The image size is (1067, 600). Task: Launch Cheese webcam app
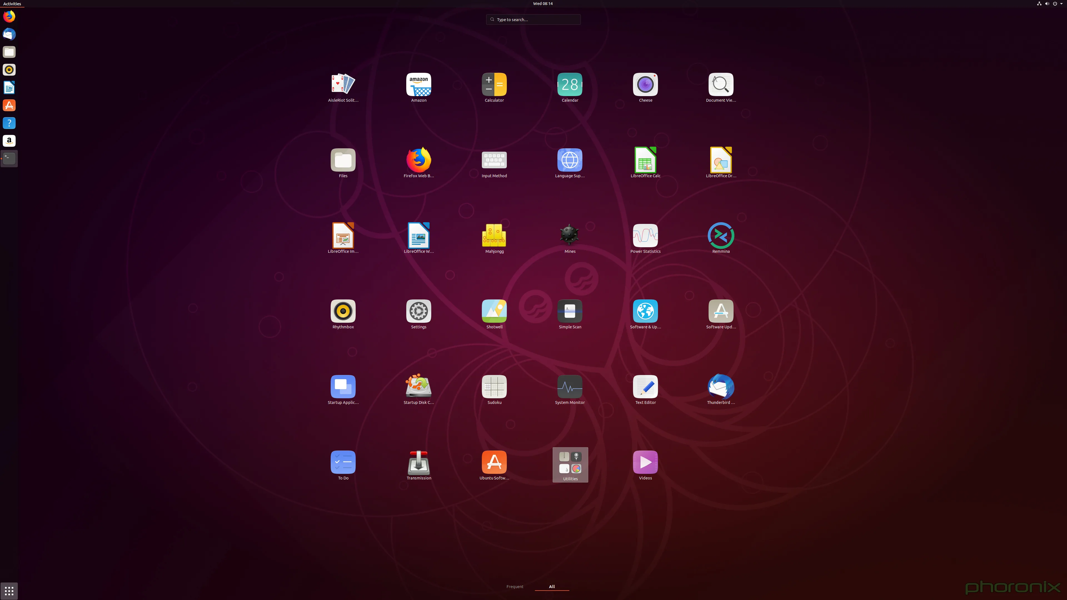point(645,88)
